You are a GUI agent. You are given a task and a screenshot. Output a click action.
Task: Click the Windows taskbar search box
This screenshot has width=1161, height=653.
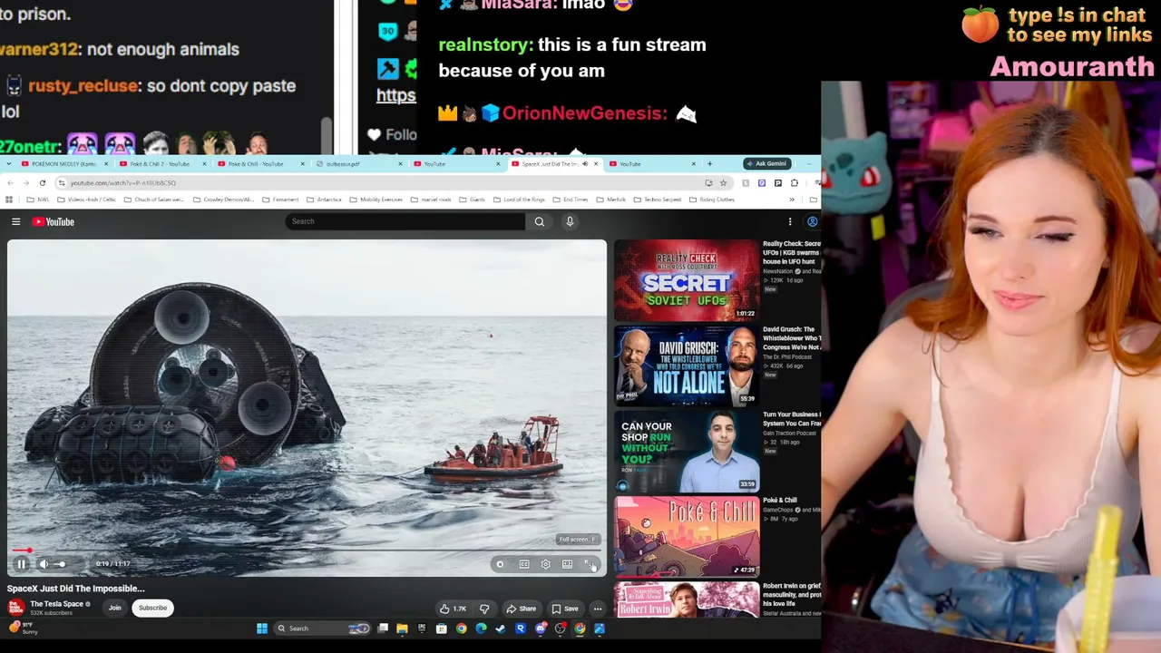324,629
